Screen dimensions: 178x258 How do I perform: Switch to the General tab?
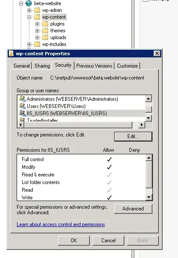(22, 66)
